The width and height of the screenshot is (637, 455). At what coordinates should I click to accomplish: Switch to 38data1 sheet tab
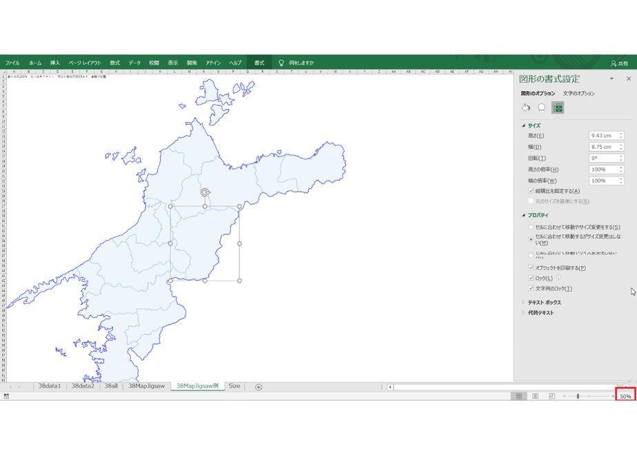(x=50, y=386)
